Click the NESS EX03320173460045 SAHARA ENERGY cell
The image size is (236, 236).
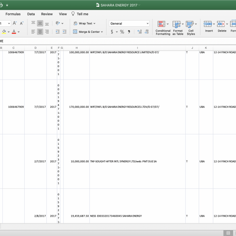[x=138, y=206]
